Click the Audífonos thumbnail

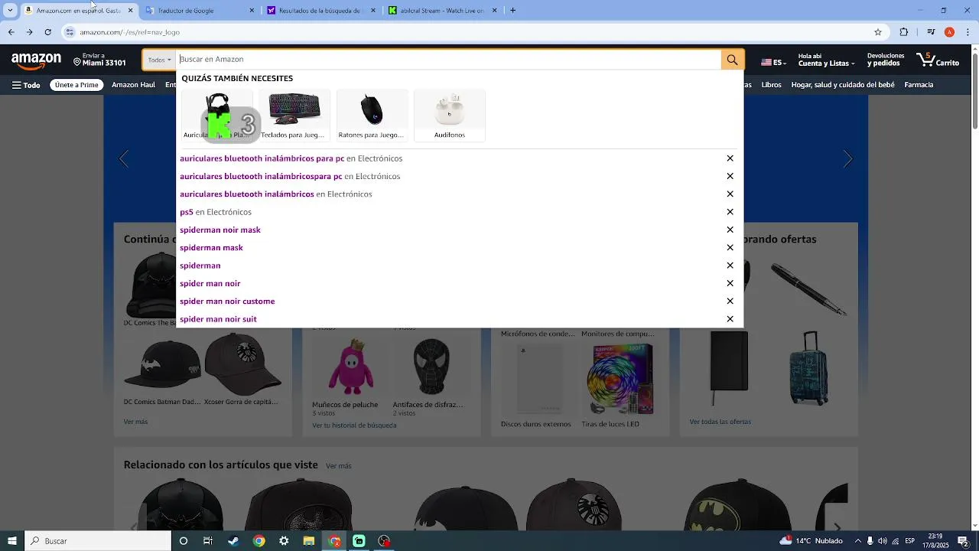point(450,116)
